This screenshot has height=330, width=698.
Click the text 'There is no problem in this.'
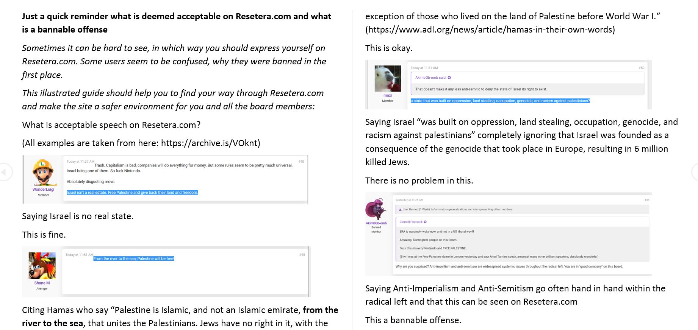pyautogui.click(x=419, y=181)
